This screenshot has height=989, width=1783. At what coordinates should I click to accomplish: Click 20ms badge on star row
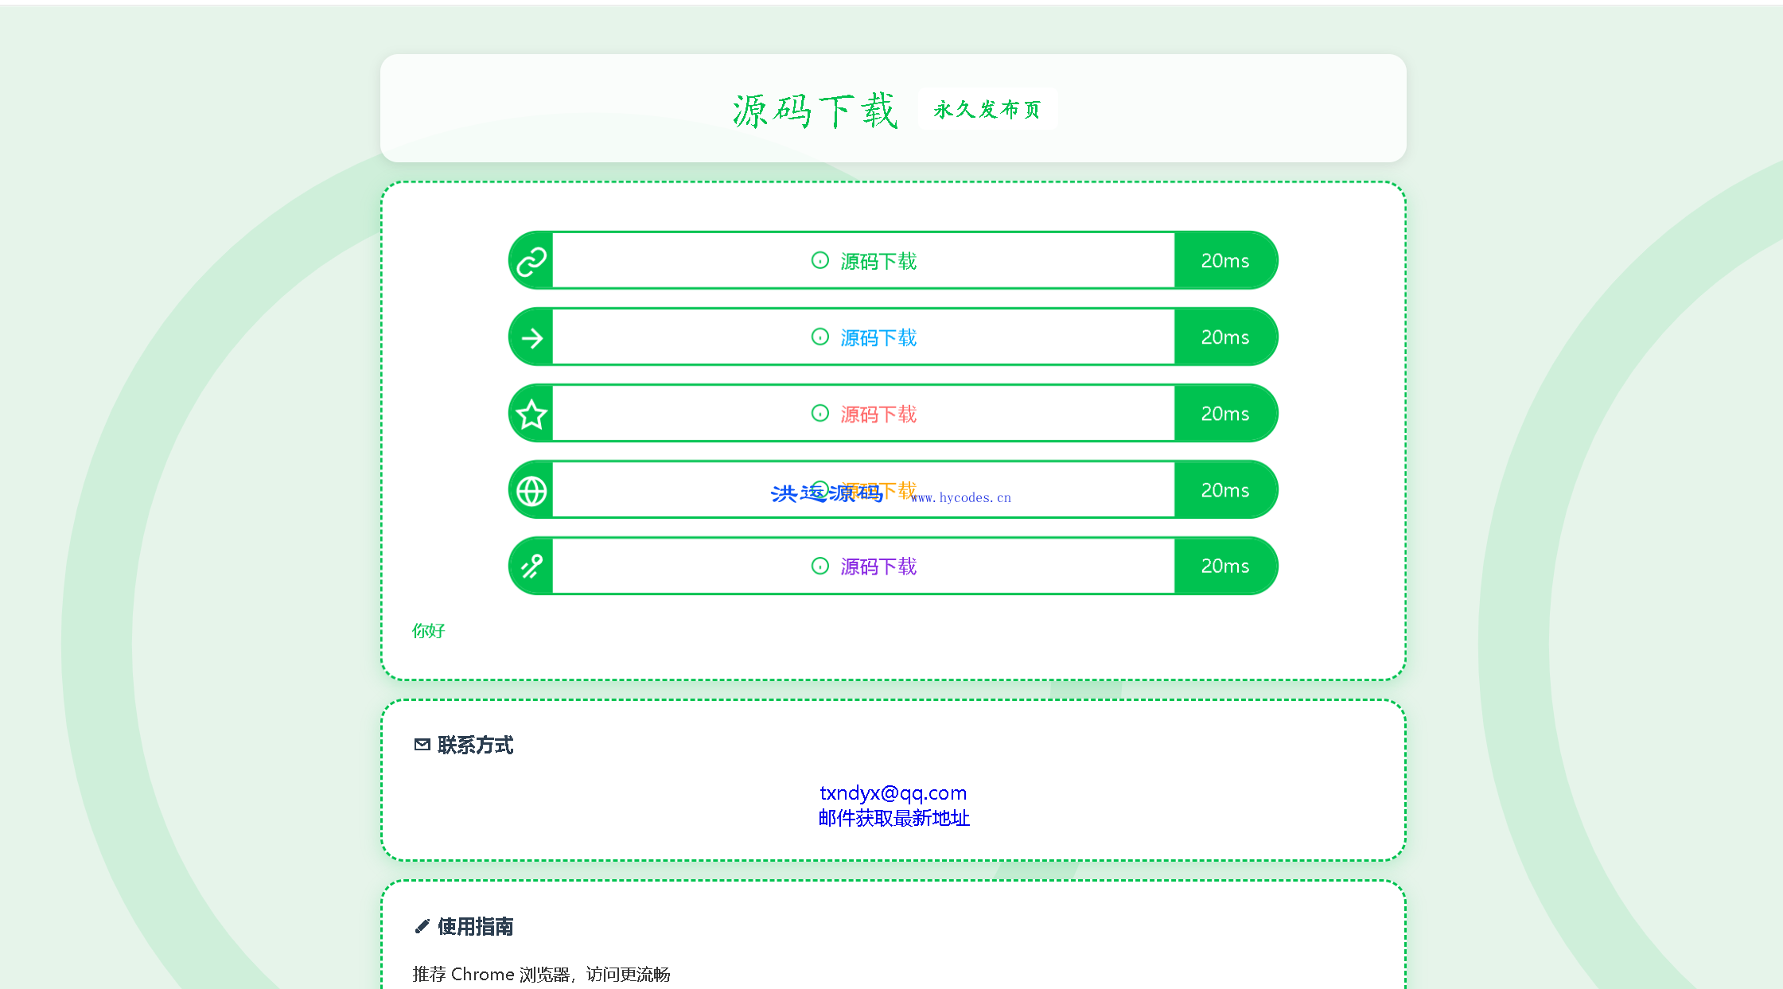pos(1225,414)
